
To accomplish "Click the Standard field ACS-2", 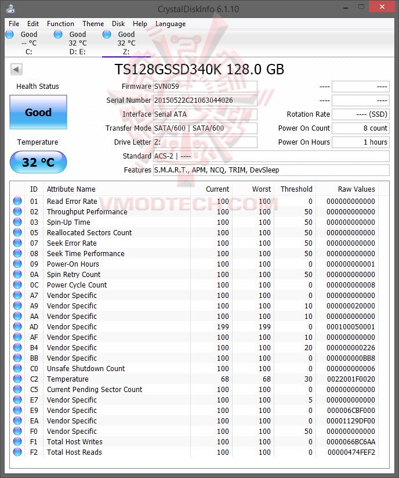I will [x=271, y=156].
